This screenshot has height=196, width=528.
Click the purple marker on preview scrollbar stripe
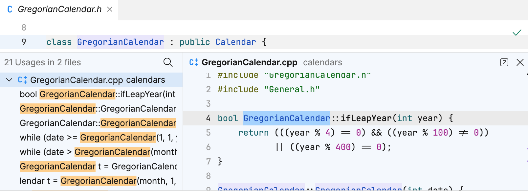click(x=527, y=149)
